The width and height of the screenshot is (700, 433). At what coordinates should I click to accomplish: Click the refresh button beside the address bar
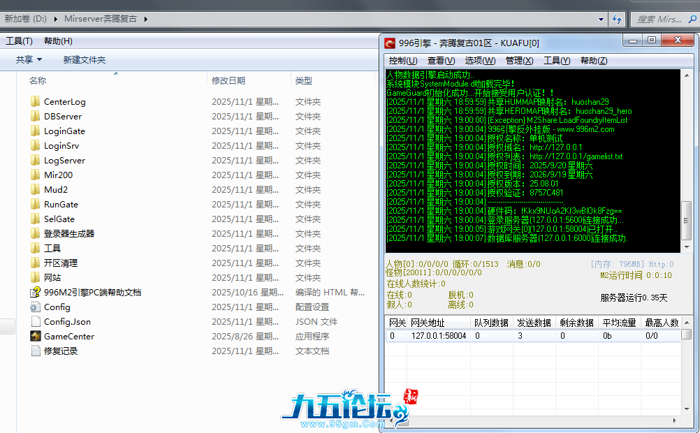(x=617, y=19)
